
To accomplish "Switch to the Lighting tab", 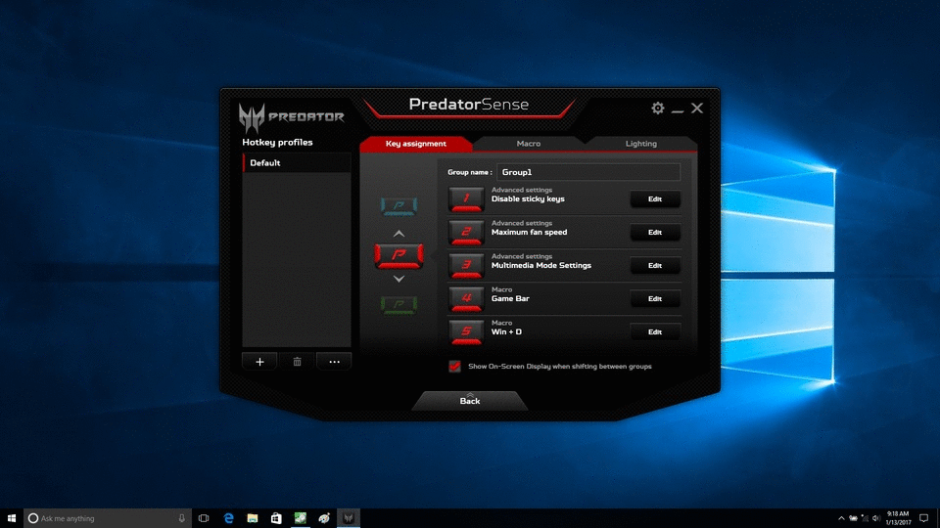I will (640, 144).
